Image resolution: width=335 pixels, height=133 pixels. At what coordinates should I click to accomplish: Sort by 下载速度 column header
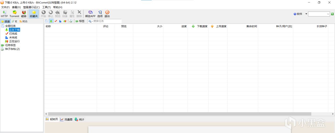[198, 26]
